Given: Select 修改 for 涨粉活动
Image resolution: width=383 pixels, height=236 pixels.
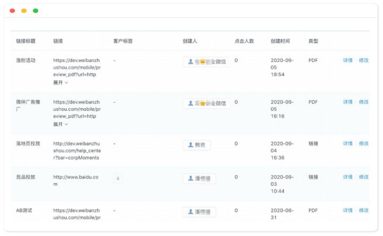Looking at the screenshot, I should [x=363, y=60].
